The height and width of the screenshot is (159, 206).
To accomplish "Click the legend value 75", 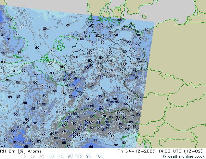I will point(60,156).
